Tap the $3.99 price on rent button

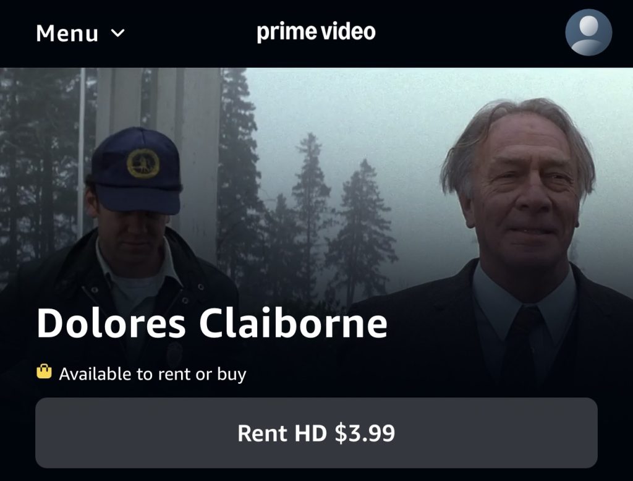point(365,433)
